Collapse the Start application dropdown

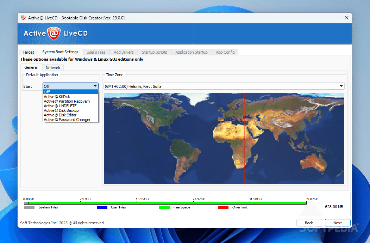point(95,86)
